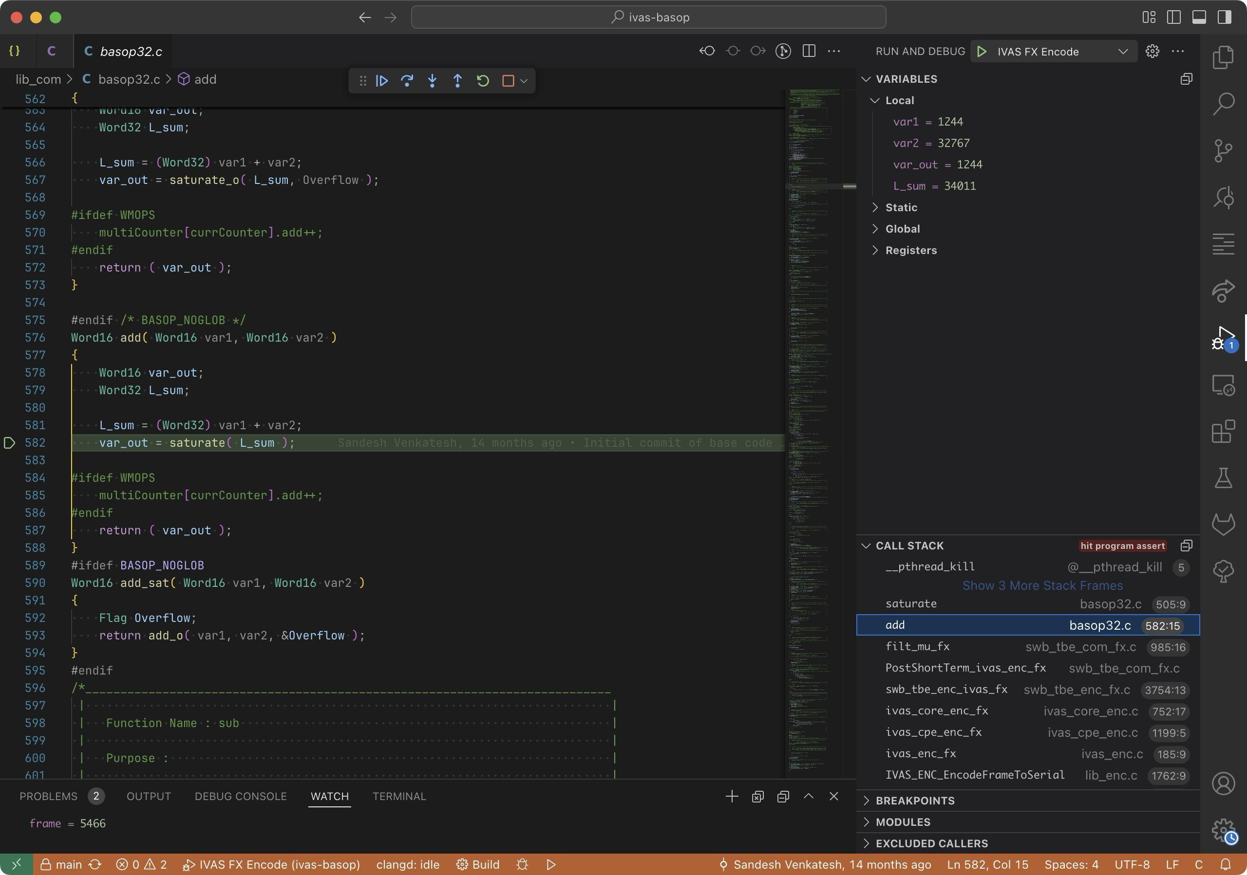Toggle split editor right button
1247x875 pixels.
pyautogui.click(x=809, y=51)
